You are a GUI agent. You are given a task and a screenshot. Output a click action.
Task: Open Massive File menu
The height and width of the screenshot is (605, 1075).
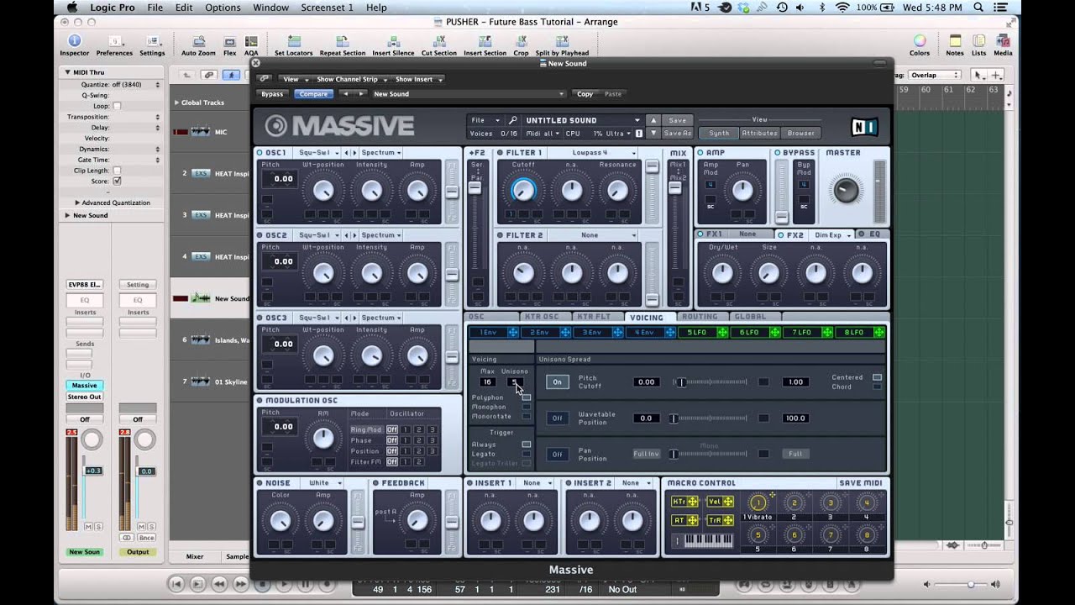[x=485, y=120]
